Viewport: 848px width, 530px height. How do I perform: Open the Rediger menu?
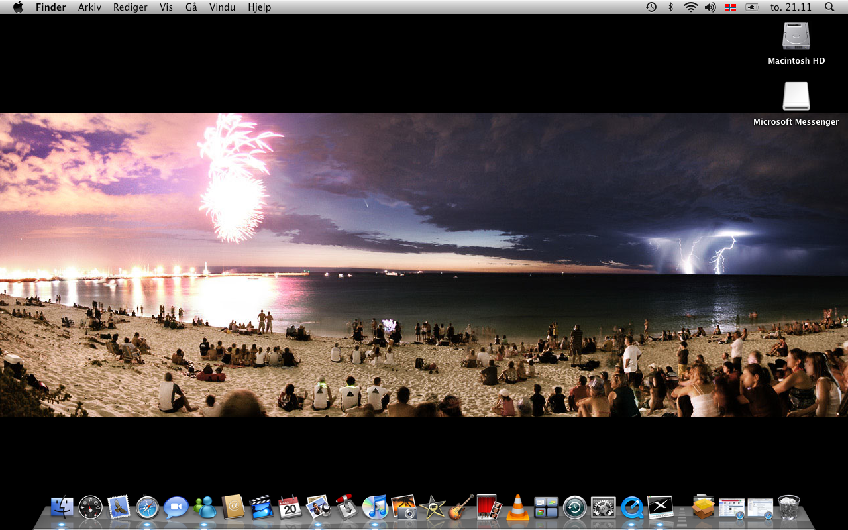tap(131, 7)
